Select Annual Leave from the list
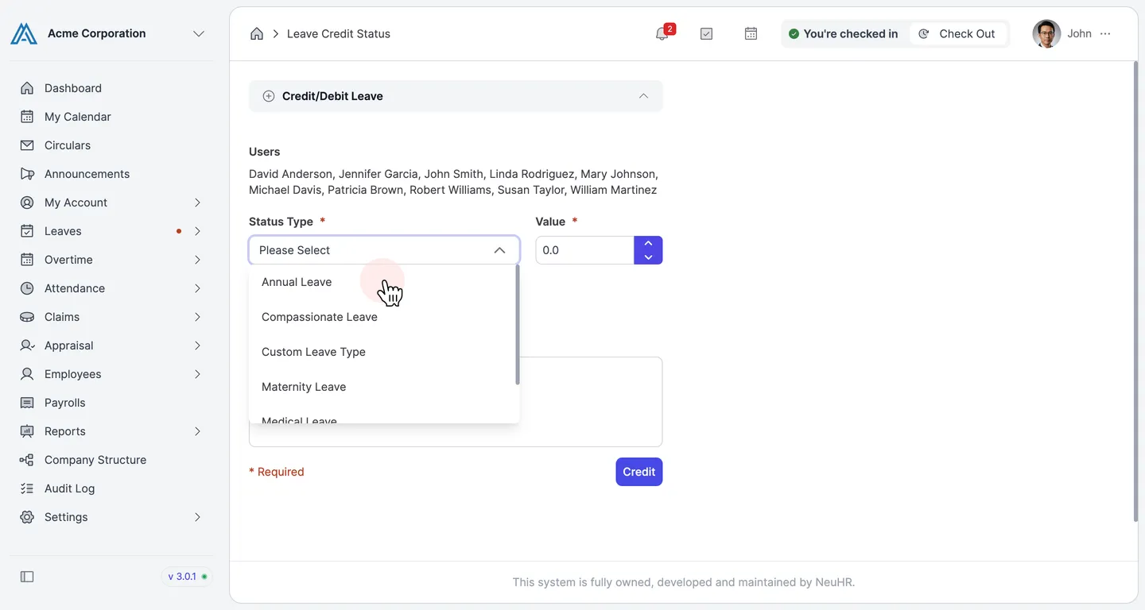 pos(383,282)
